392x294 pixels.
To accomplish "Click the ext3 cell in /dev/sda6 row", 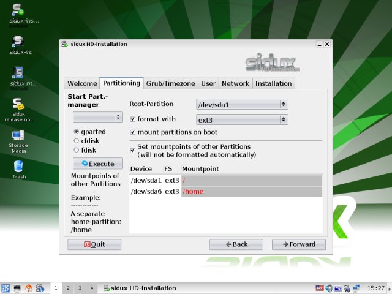I will pos(172,192).
